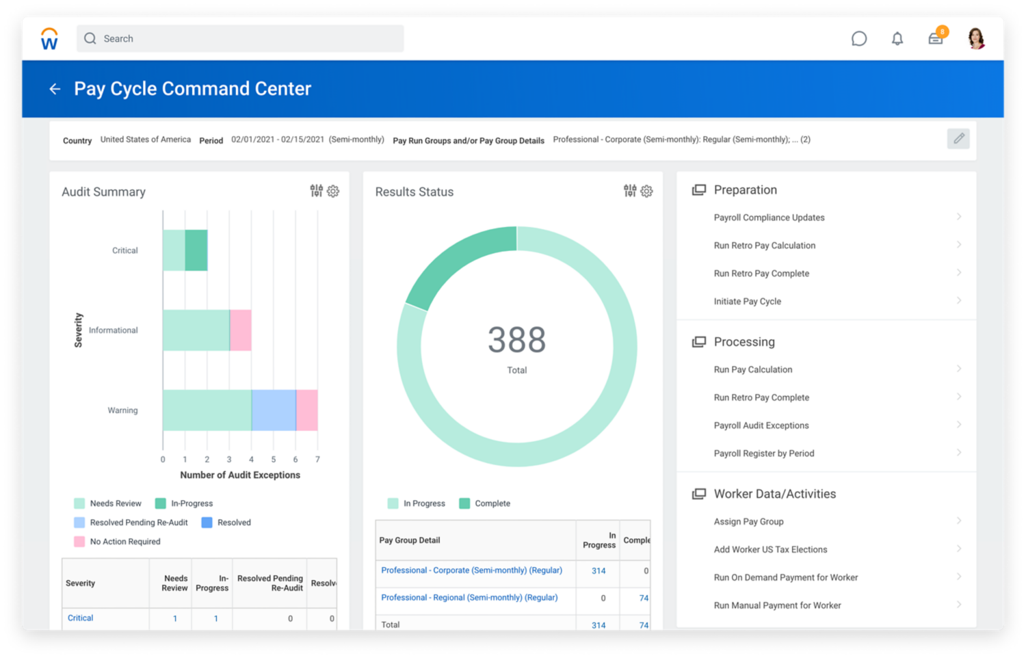
Task: Click the Critical severity link
Action: point(80,618)
